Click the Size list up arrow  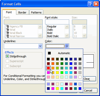tap(84, 27)
